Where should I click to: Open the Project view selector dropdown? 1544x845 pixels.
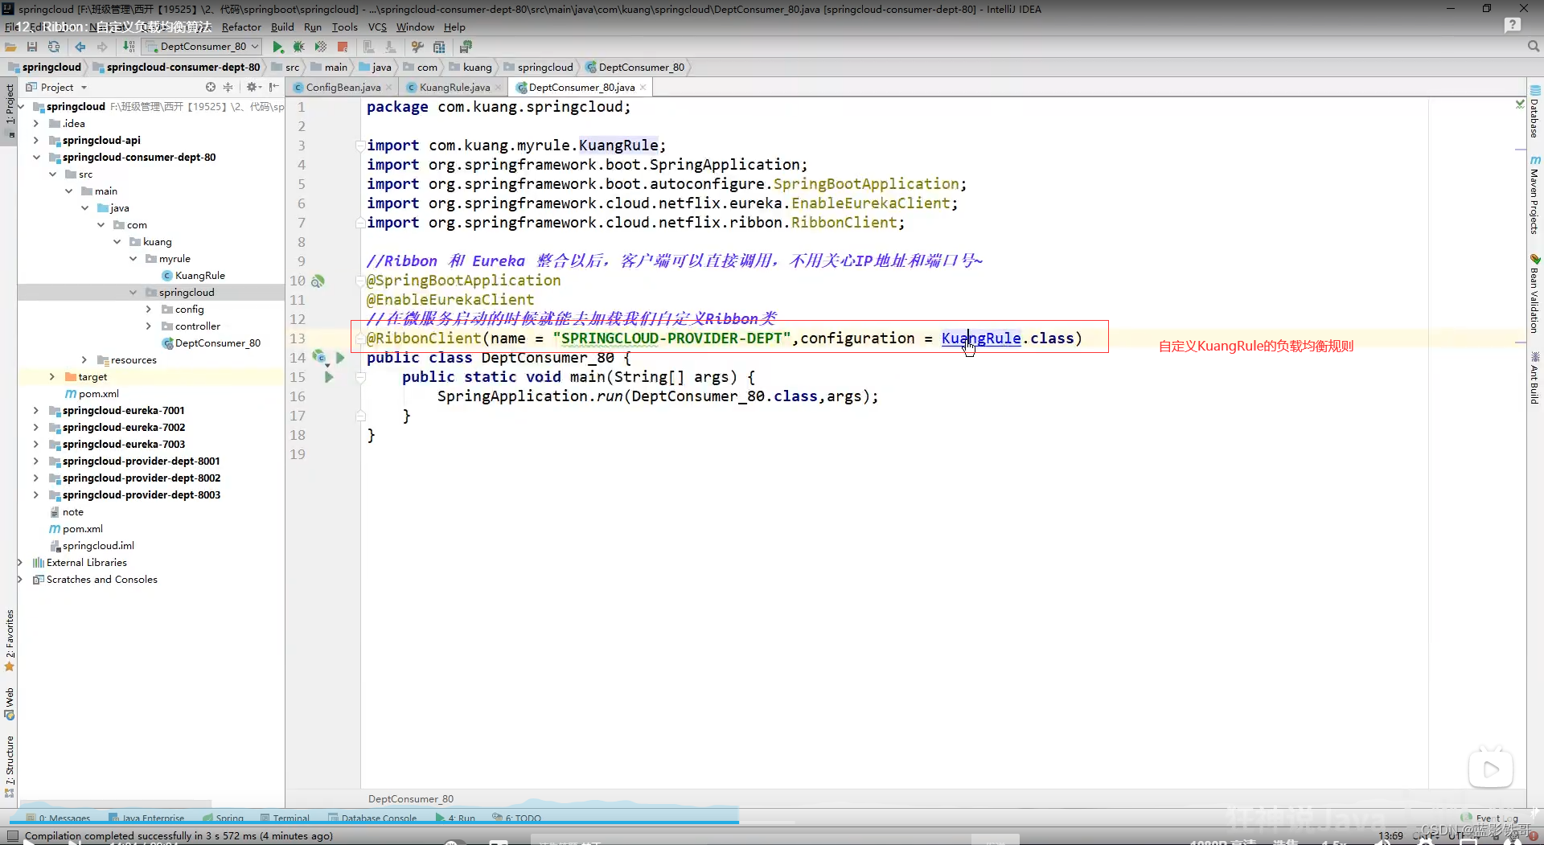pyautogui.click(x=57, y=87)
